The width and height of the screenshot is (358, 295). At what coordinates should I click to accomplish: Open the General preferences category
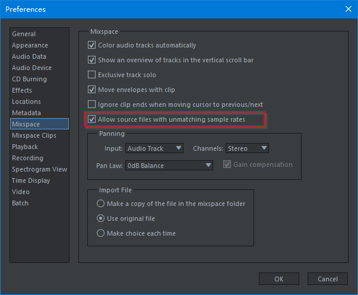point(24,34)
